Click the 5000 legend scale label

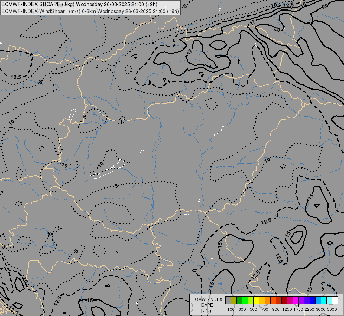332,309
